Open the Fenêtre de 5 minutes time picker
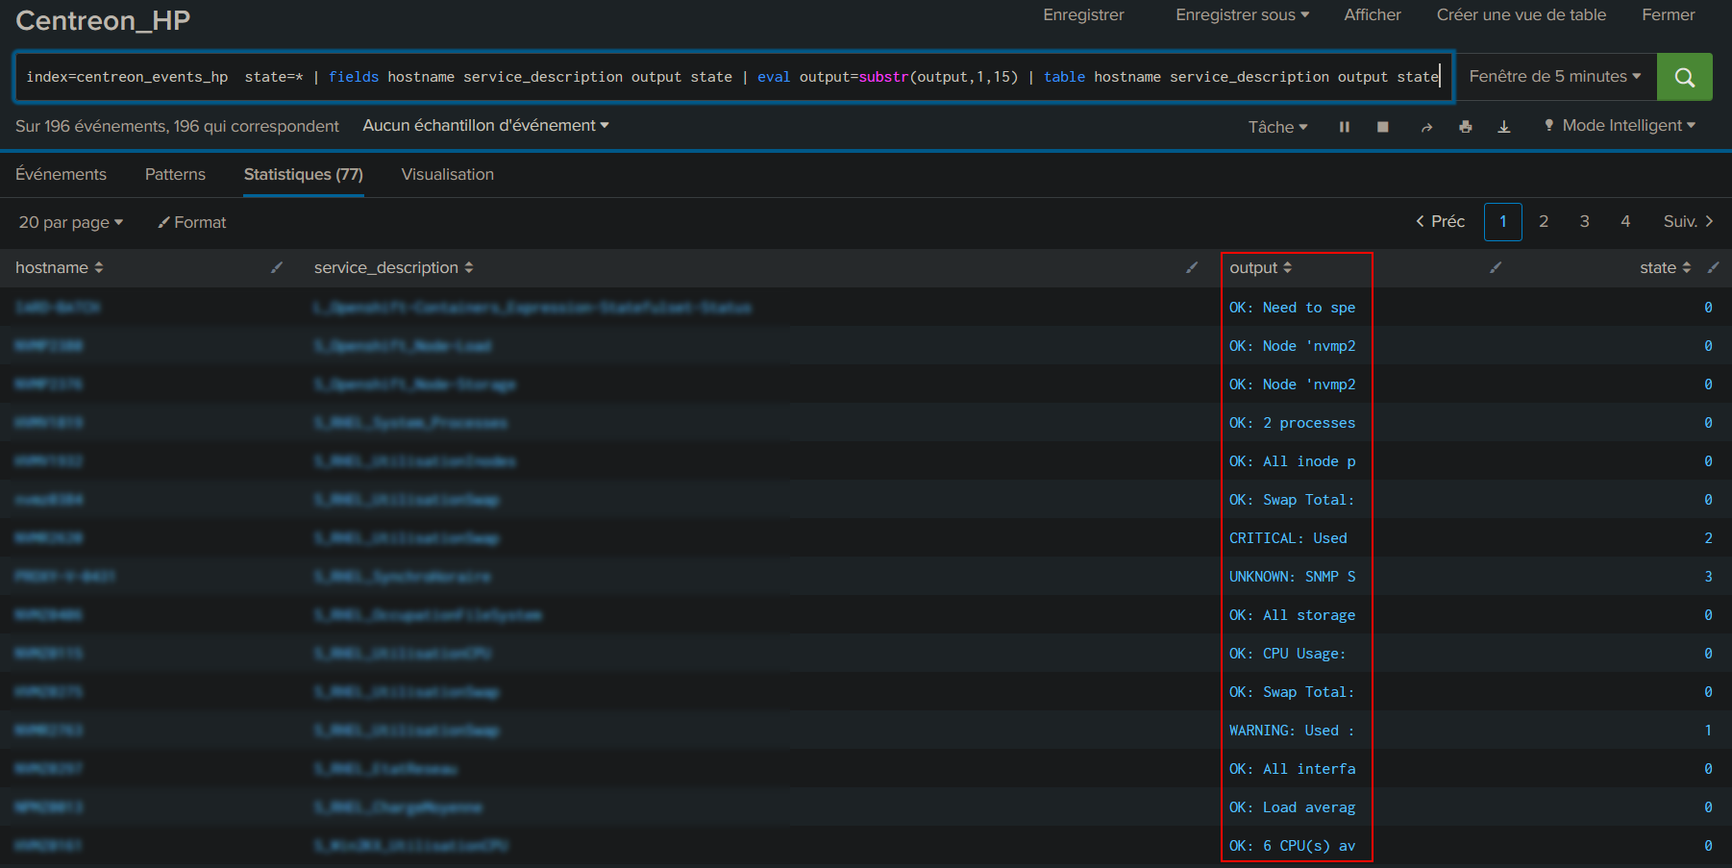Viewport: 1732px width, 868px height. tap(1554, 77)
